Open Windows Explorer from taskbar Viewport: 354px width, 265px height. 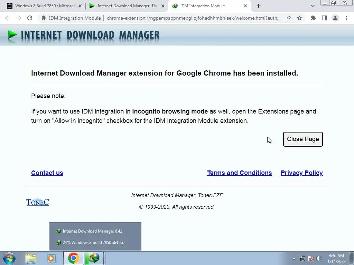click(x=31, y=258)
